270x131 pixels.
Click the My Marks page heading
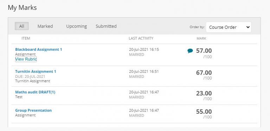tap(22, 8)
